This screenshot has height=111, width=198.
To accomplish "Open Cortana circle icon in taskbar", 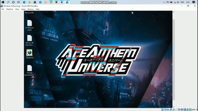I will pos(13,2).
